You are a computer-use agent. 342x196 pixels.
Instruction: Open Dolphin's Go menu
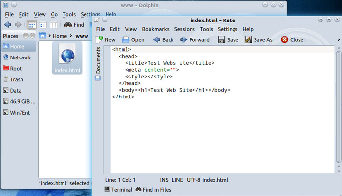tap(54, 14)
